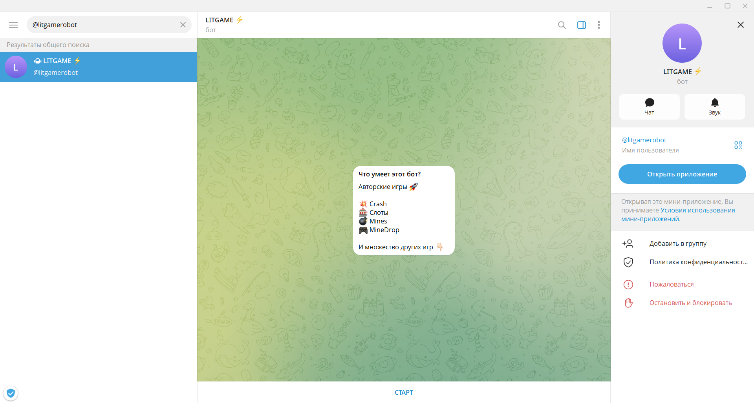Click the red hand stop icon

[628, 303]
